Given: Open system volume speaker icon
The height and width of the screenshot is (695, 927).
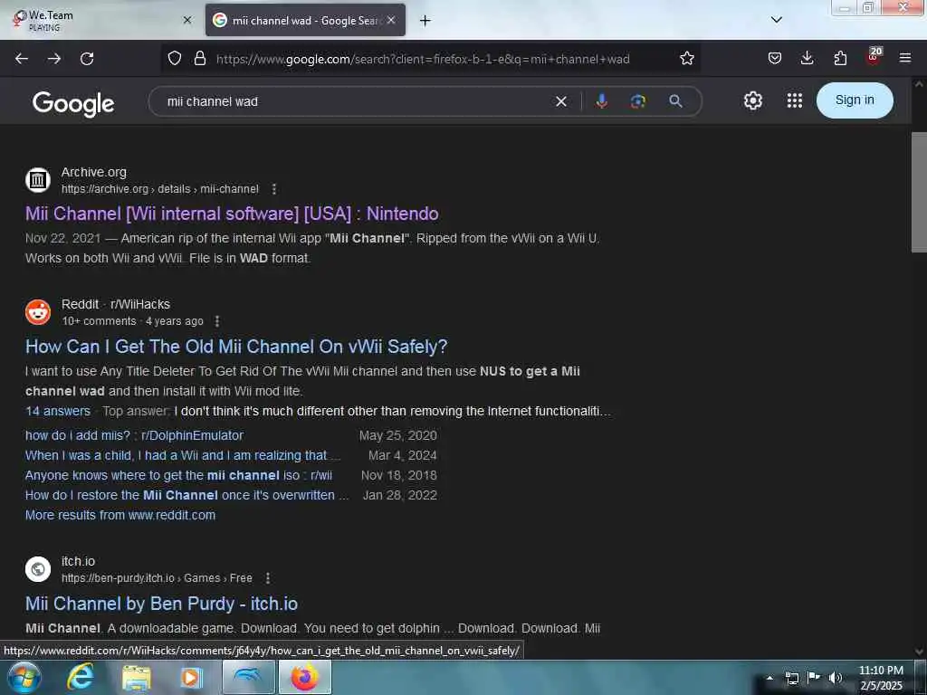Looking at the screenshot, I should click(835, 678).
